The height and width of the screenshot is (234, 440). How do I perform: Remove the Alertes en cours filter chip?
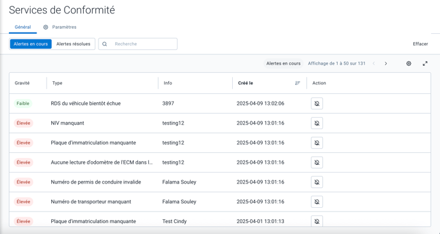click(283, 64)
